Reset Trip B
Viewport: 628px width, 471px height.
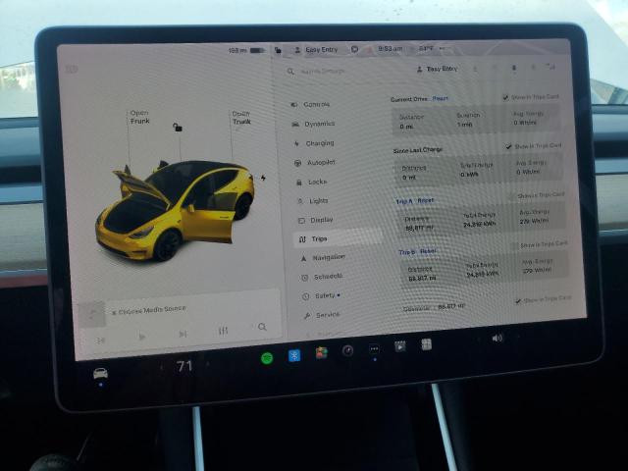(x=428, y=251)
